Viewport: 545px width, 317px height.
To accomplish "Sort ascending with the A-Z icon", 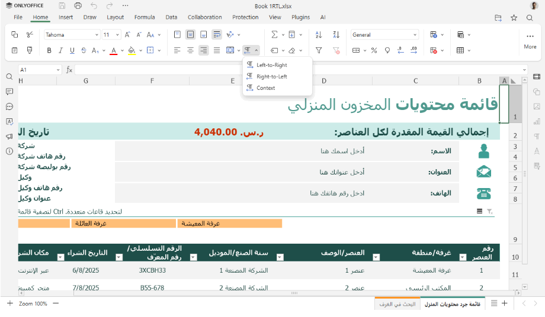I will [x=319, y=35].
